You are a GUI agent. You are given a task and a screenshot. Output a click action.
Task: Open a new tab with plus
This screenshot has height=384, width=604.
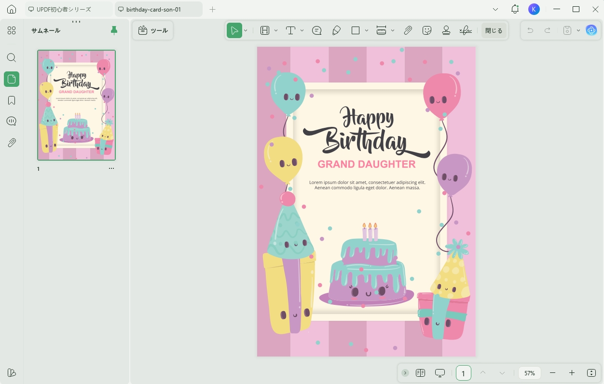[x=212, y=9]
